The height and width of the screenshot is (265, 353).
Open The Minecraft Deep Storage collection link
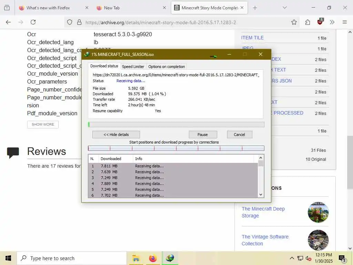coord(263,212)
